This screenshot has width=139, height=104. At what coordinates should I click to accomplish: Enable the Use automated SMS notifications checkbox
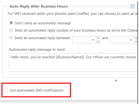6,90
